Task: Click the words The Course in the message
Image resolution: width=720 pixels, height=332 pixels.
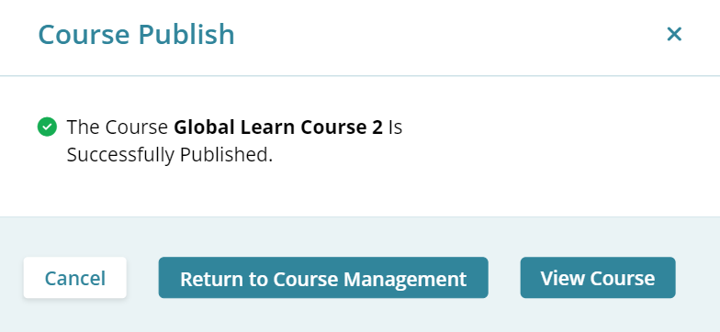Action: coord(118,127)
